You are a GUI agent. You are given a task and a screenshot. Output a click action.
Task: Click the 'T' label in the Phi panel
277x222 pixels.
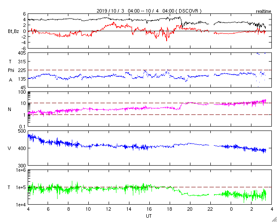click(x=10, y=62)
